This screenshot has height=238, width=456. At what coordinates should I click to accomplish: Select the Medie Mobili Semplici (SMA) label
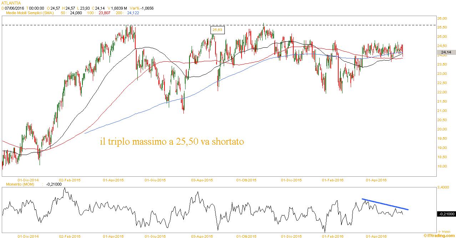30,13
